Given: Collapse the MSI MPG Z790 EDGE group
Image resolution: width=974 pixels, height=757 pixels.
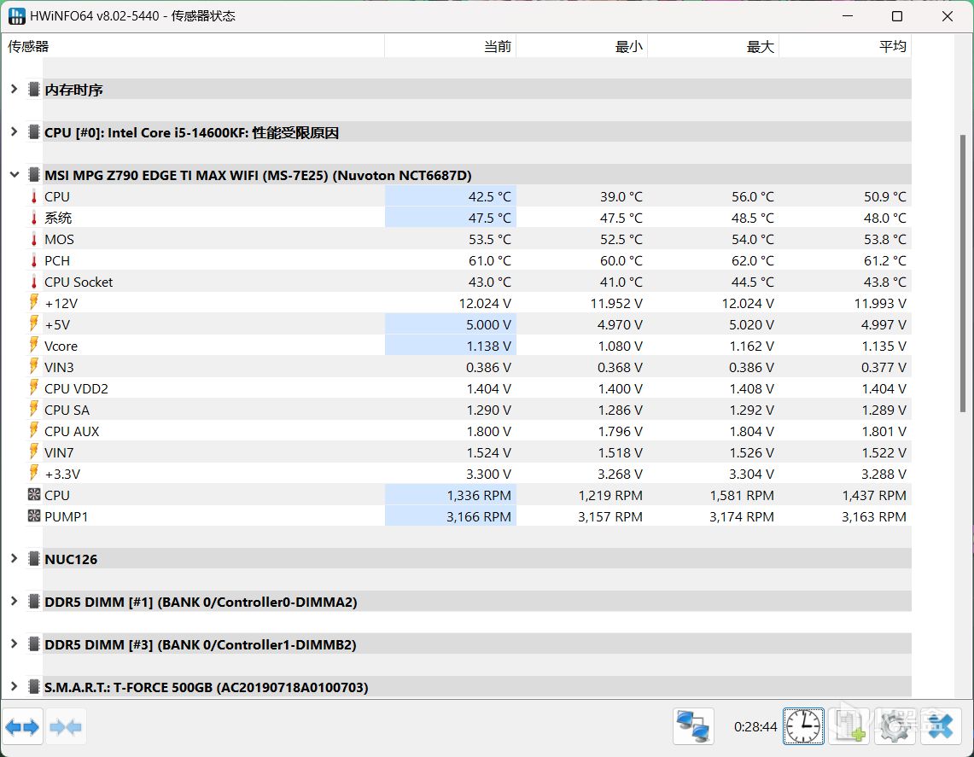Looking at the screenshot, I should pos(14,175).
